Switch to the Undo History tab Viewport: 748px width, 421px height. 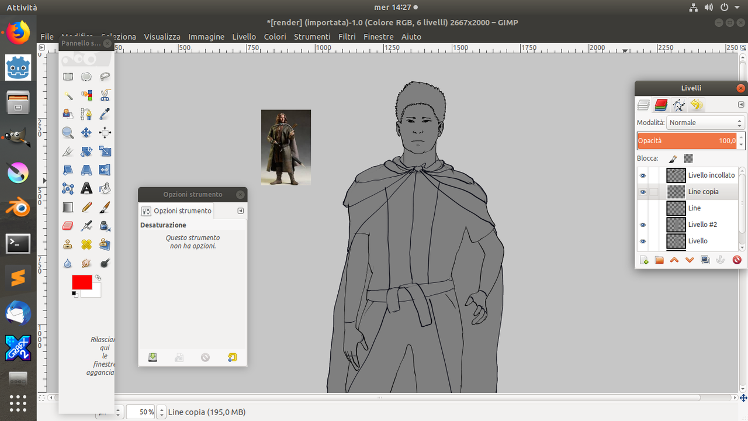(696, 105)
